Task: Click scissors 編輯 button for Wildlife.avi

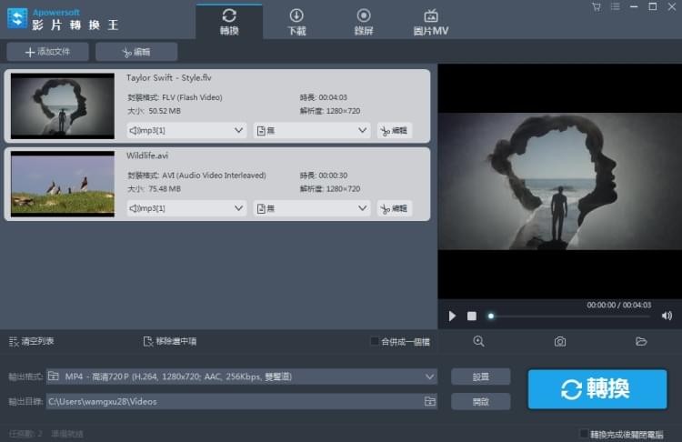Action: [x=394, y=208]
